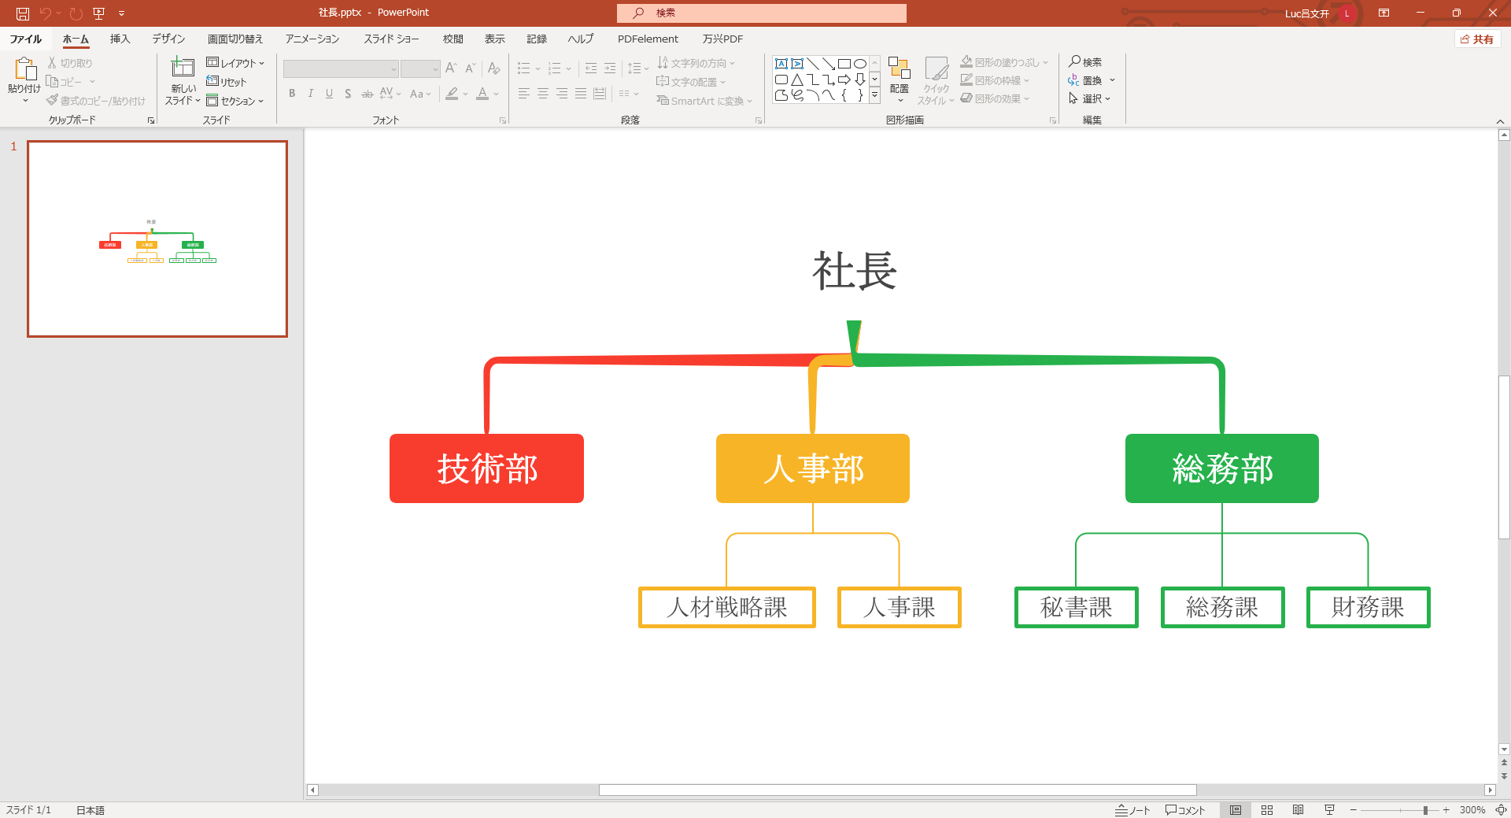This screenshot has height=818, width=1511.
Task: Click the Undo arrow icon
Action: coord(45,13)
